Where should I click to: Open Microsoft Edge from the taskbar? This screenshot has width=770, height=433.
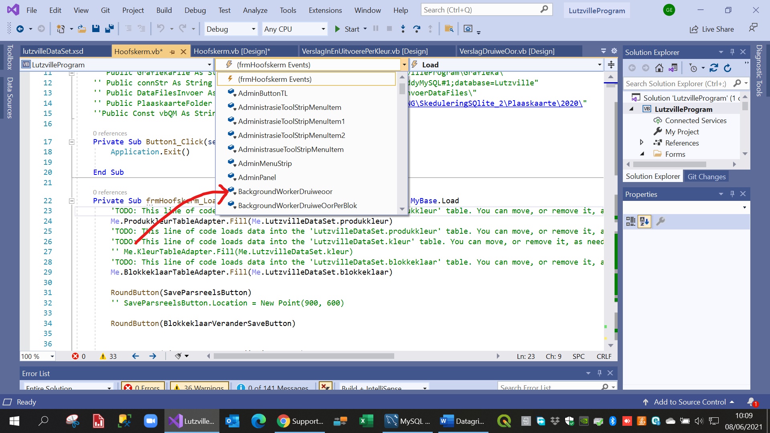(258, 421)
